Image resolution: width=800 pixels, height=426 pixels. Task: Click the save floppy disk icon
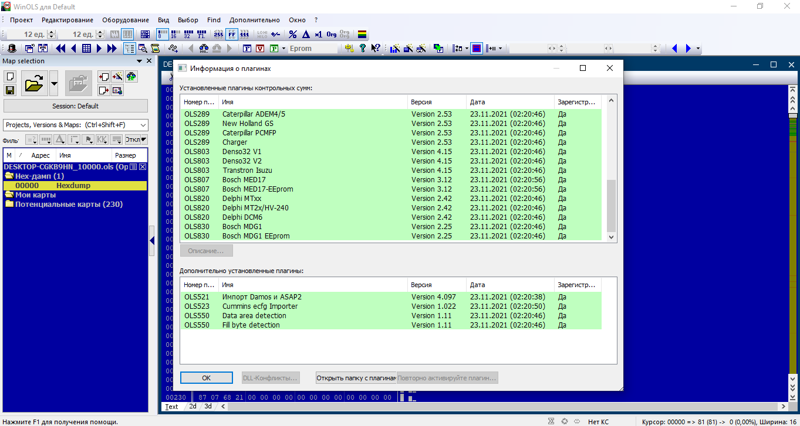click(x=10, y=90)
